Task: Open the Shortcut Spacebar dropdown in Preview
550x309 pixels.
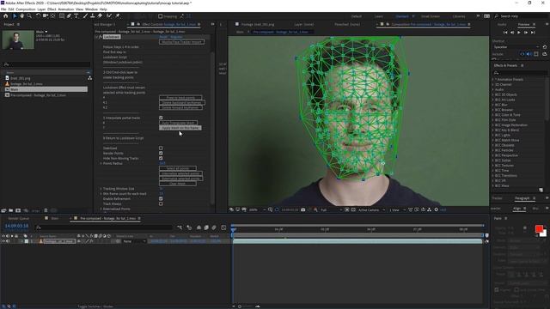Action: click(x=516, y=47)
